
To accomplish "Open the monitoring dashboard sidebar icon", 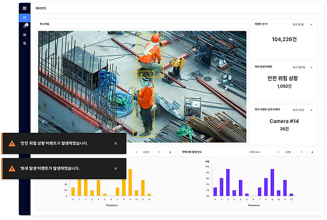I will (24, 18).
